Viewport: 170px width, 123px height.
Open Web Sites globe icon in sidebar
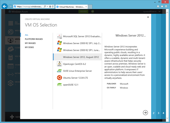[x=11, y=32]
